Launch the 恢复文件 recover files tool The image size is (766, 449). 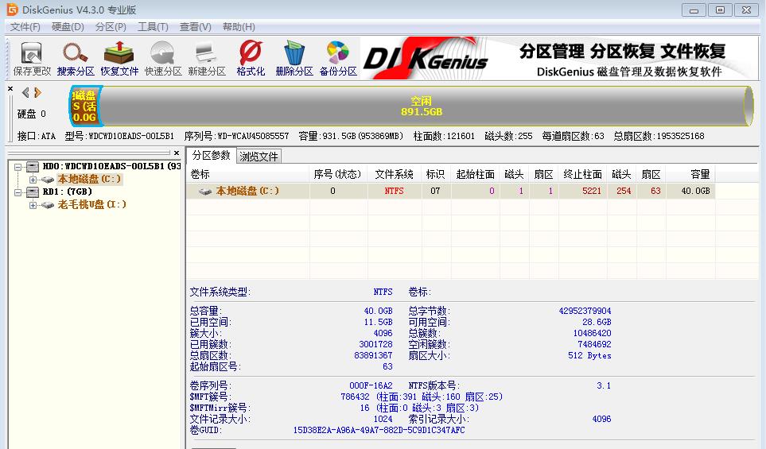[119, 59]
